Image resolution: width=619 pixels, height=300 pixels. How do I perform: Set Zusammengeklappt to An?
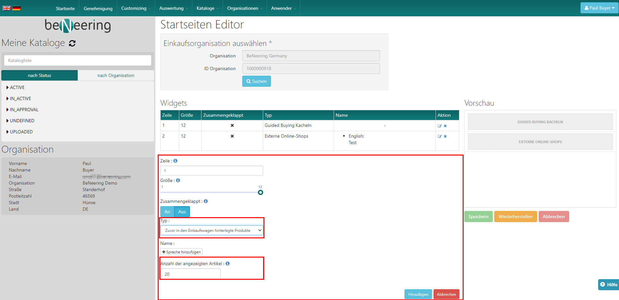point(167,212)
